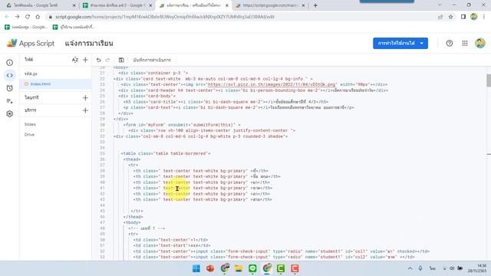The image size is (491, 276).
Task: Place cursor on line 41 highlighted text-center
Action: point(176,188)
